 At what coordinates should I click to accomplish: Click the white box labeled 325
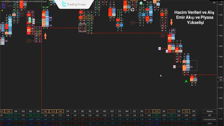pos(174,67)
